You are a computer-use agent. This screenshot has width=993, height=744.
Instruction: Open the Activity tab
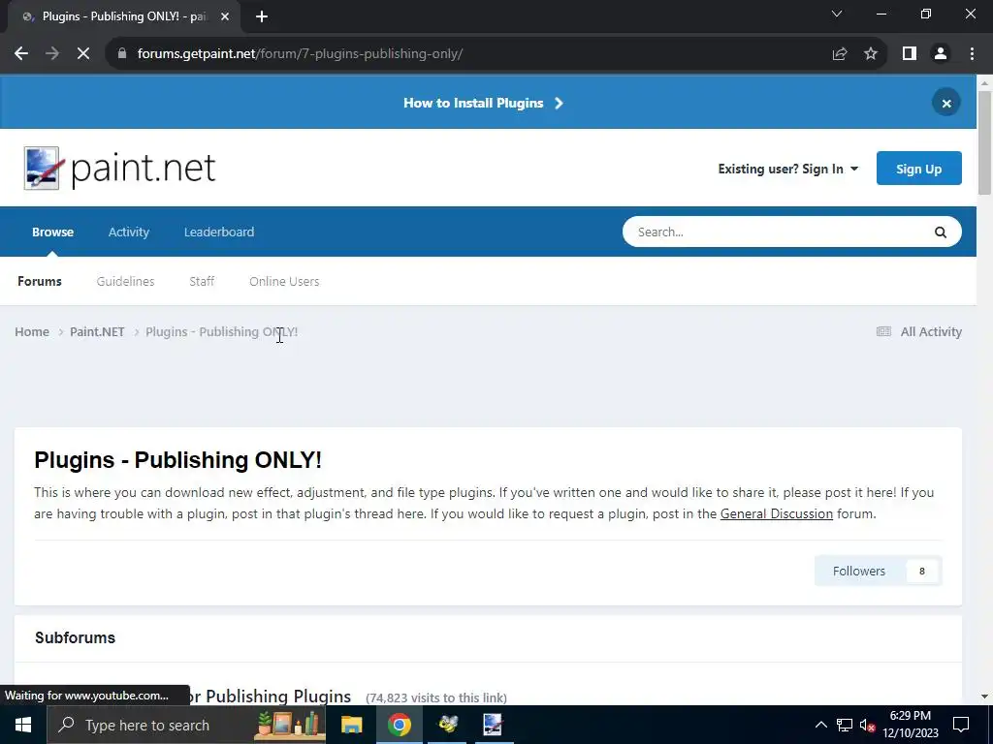pyautogui.click(x=129, y=232)
